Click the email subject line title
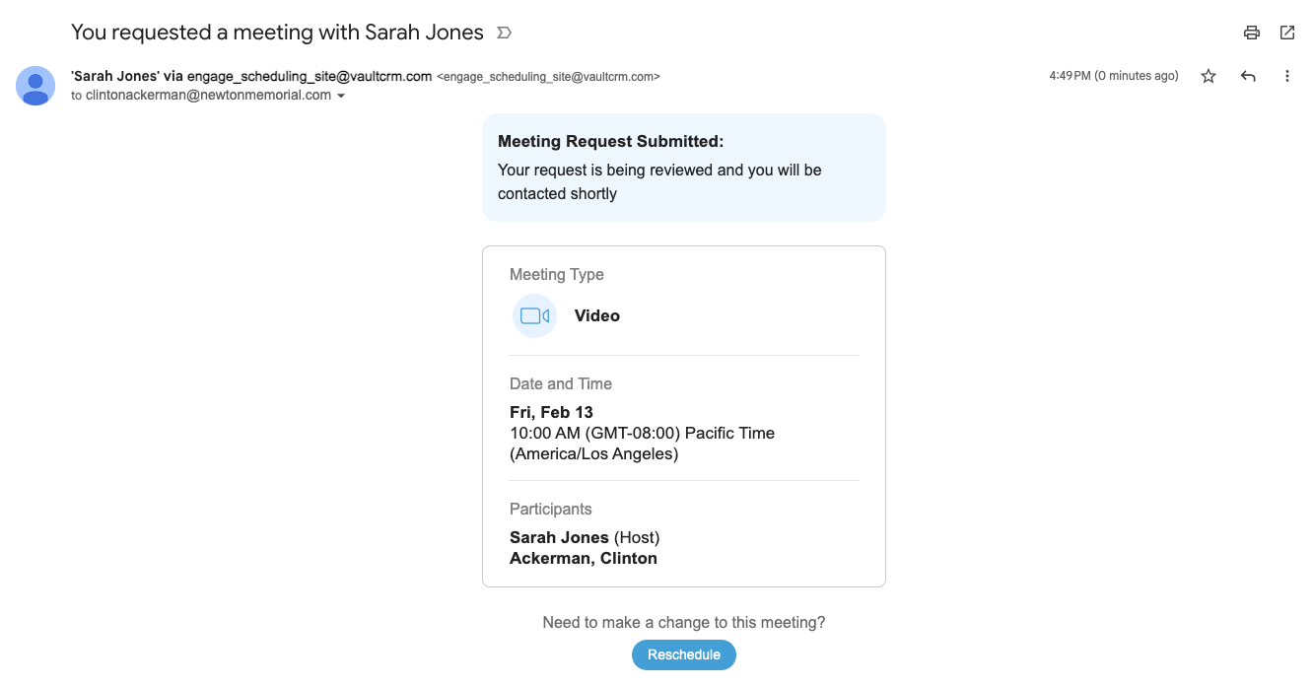The image size is (1313, 686). (277, 33)
